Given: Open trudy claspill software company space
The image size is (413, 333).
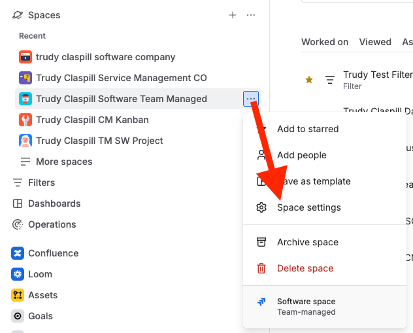Looking at the screenshot, I should click(x=105, y=57).
